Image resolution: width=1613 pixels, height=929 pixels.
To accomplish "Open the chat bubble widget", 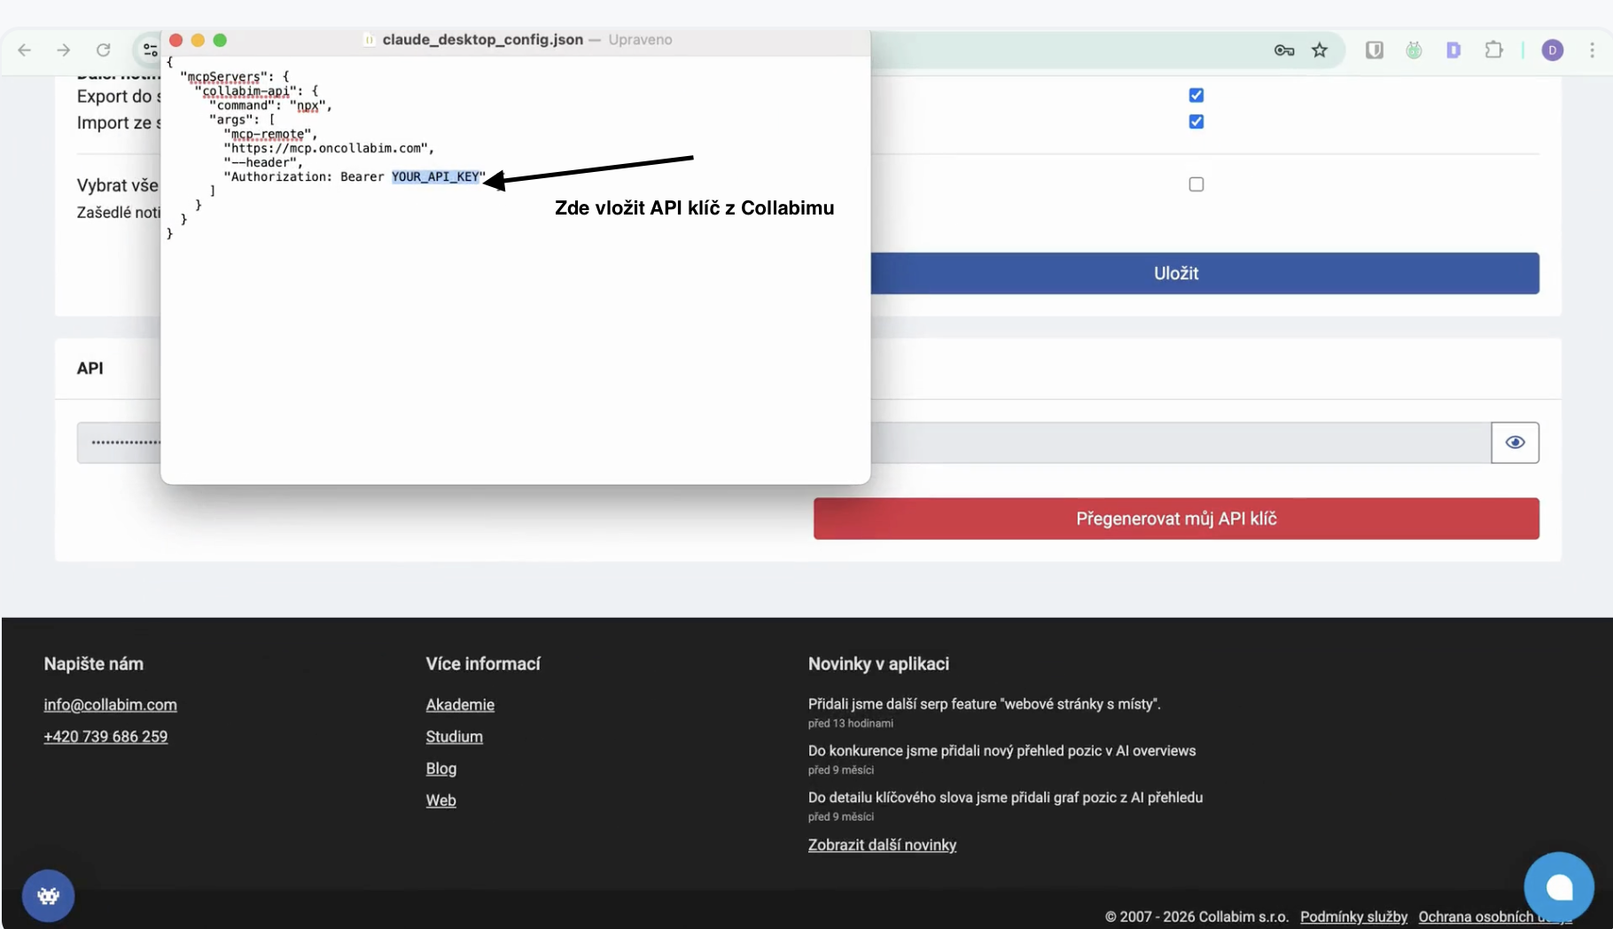I will pos(1558,887).
